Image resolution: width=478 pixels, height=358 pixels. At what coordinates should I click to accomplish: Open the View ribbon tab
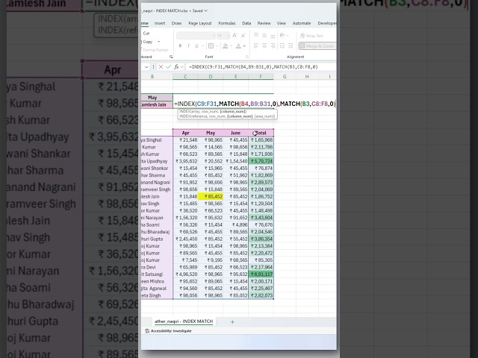[x=281, y=23]
